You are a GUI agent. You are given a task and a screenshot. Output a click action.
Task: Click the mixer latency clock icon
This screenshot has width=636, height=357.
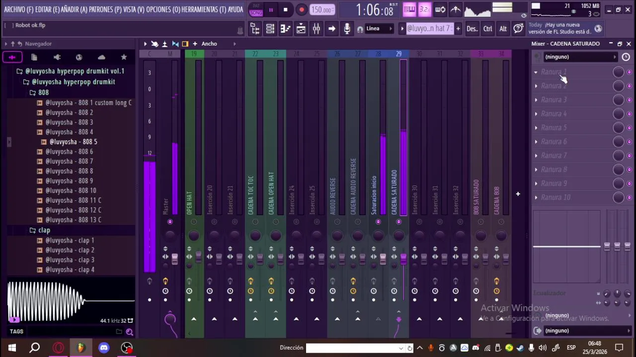(626, 57)
